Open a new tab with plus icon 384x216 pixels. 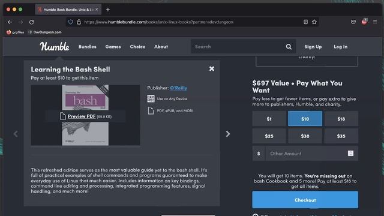point(108,10)
